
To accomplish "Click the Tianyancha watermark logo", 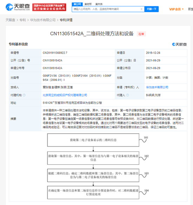I will [x=179, y=44].
